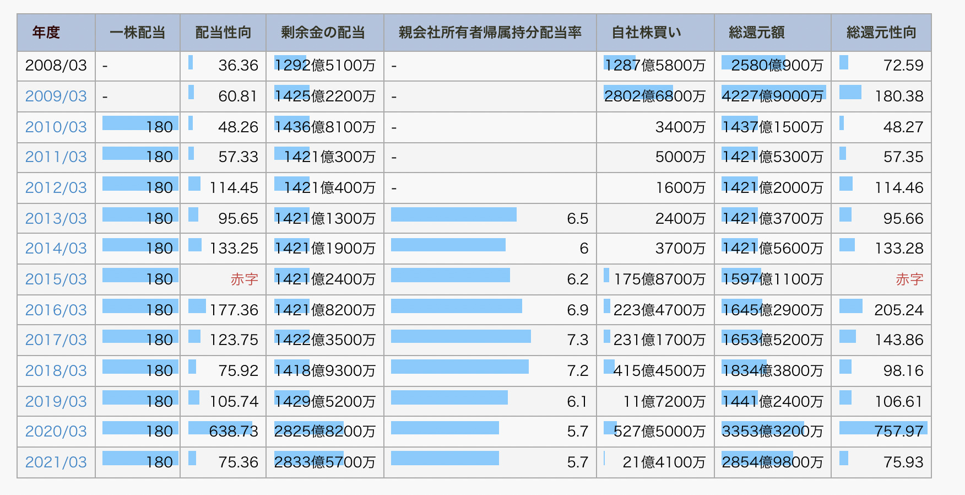Select the 2833億5700万 dividend cell
The width and height of the screenshot is (965, 495).
(x=325, y=462)
